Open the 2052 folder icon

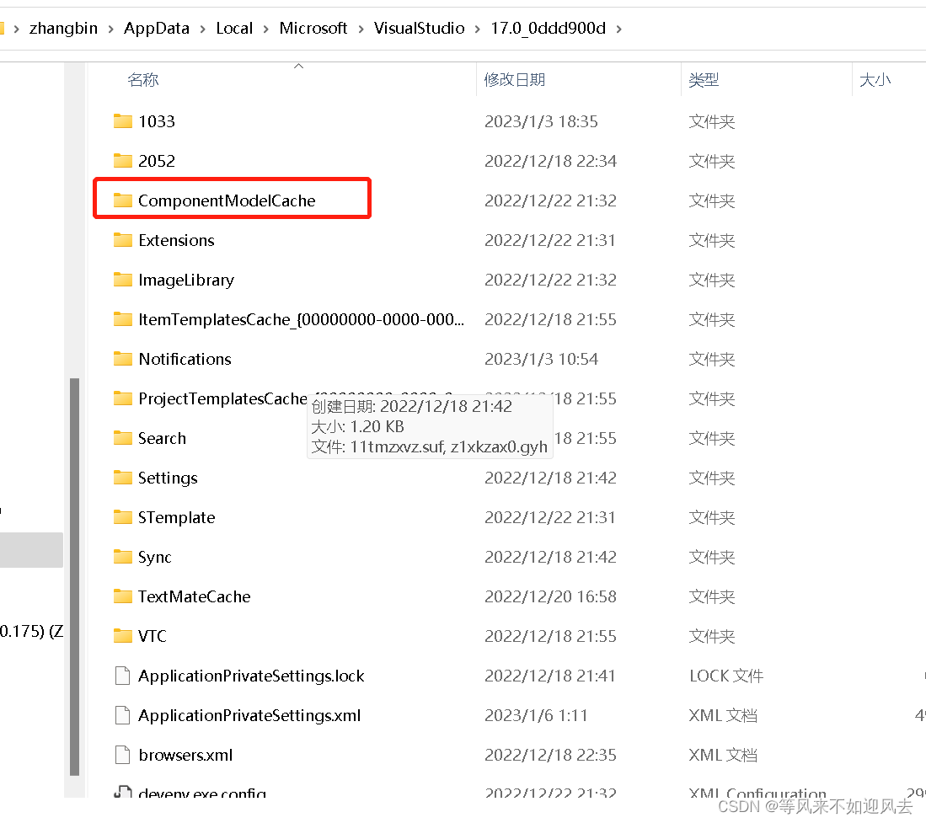point(123,161)
